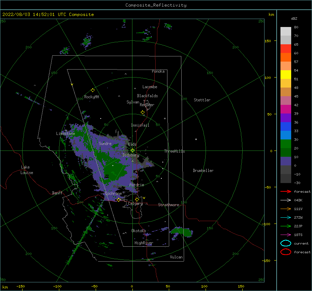This screenshot has width=312, height=291.
Task: Click the bright green 20-30 dBZ swatch
Action: (286, 144)
